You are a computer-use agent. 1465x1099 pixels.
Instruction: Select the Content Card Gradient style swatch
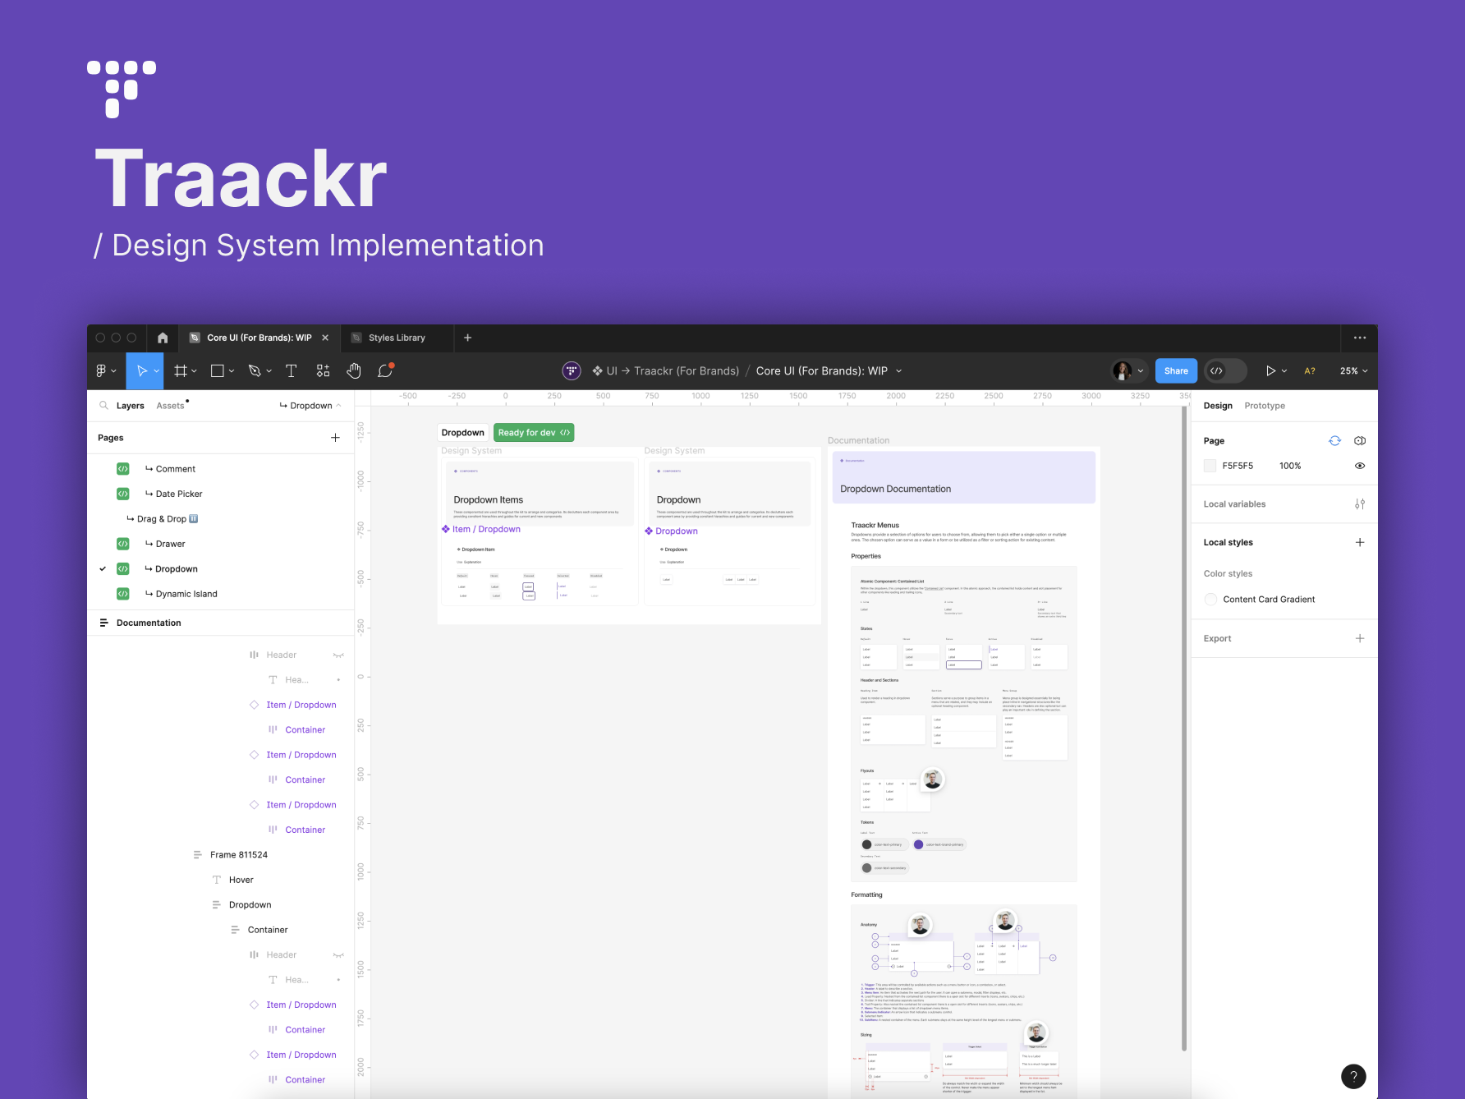(1210, 600)
